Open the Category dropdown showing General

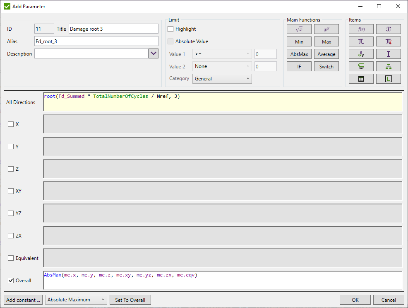coord(222,78)
